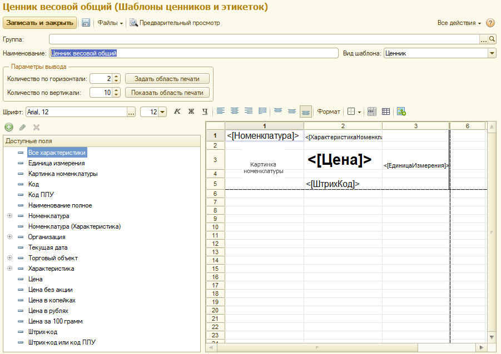The width and height of the screenshot is (501, 354).
Task: Expand the Организация tree node
Action: [x=10, y=236]
